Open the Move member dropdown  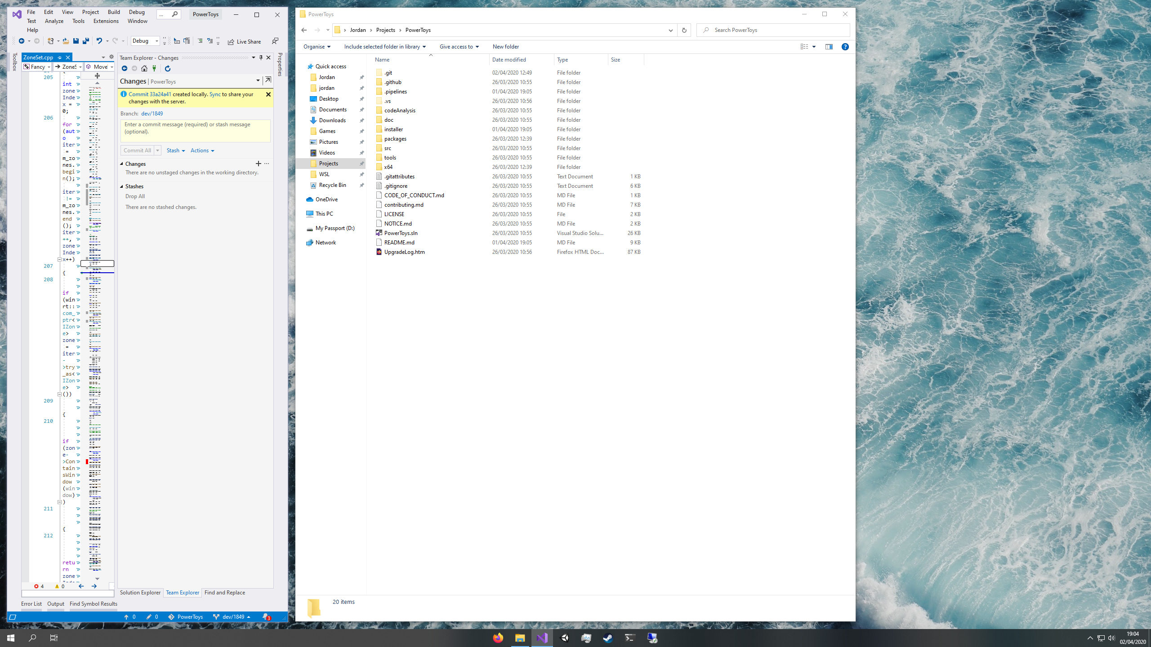click(99, 66)
